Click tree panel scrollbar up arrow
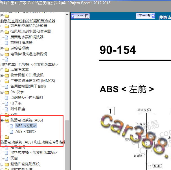This screenshot has height=170, width=171. [67, 14]
